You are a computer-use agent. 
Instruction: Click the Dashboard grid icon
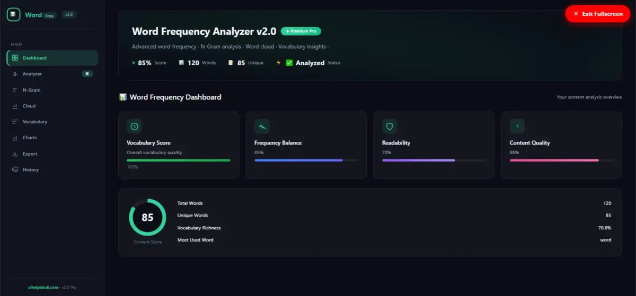15,58
